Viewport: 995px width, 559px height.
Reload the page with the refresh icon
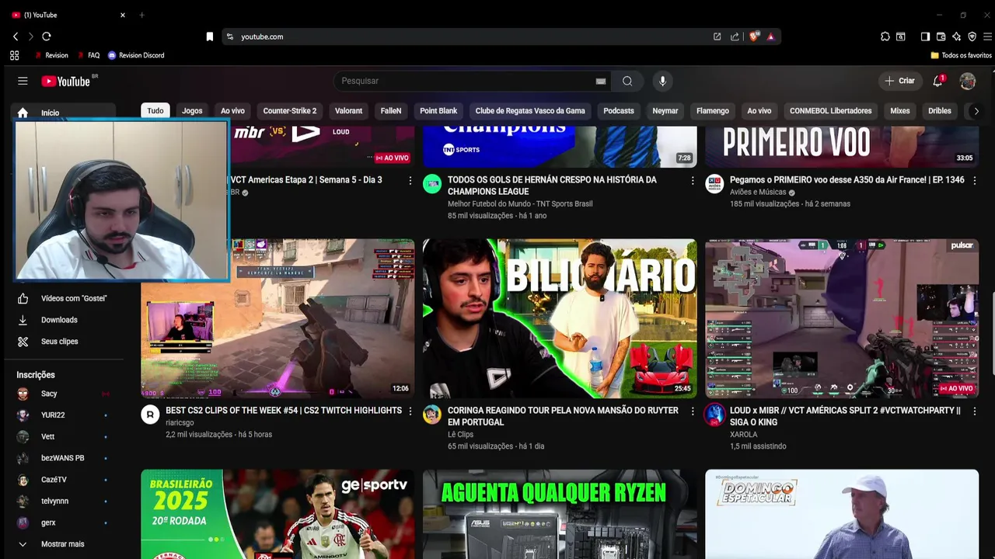pos(47,36)
